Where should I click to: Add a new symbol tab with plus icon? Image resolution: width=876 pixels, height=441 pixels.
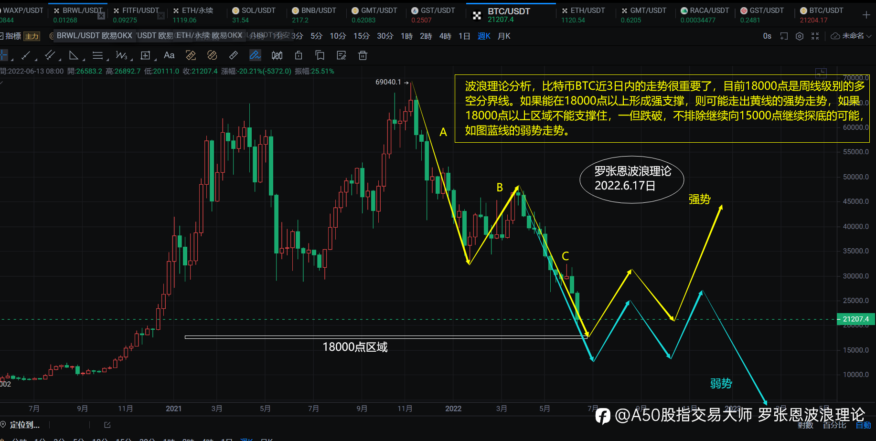click(866, 15)
